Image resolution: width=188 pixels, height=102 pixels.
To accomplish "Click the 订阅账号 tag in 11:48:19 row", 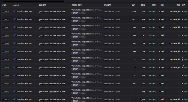I will click(x=75, y=13).
